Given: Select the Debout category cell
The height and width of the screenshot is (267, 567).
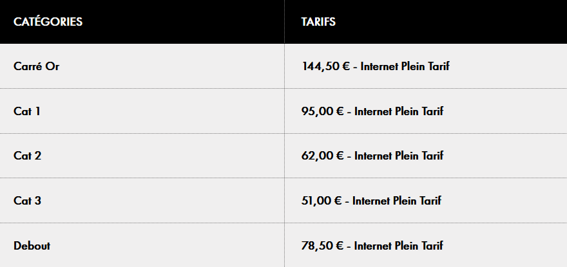Looking at the screenshot, I should [32, 246].
